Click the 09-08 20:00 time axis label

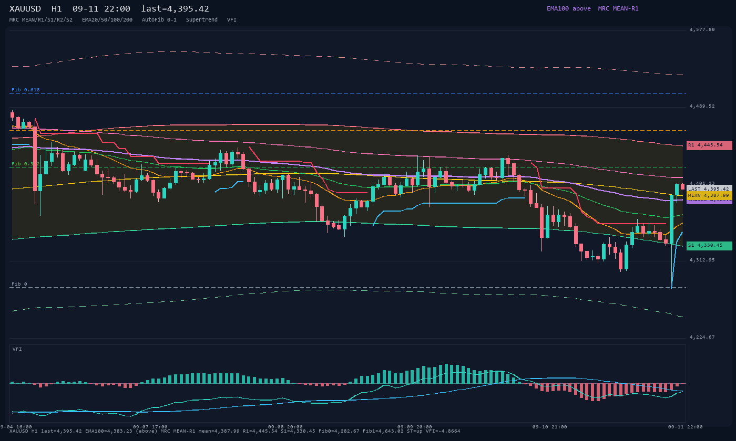pos(285,427)
